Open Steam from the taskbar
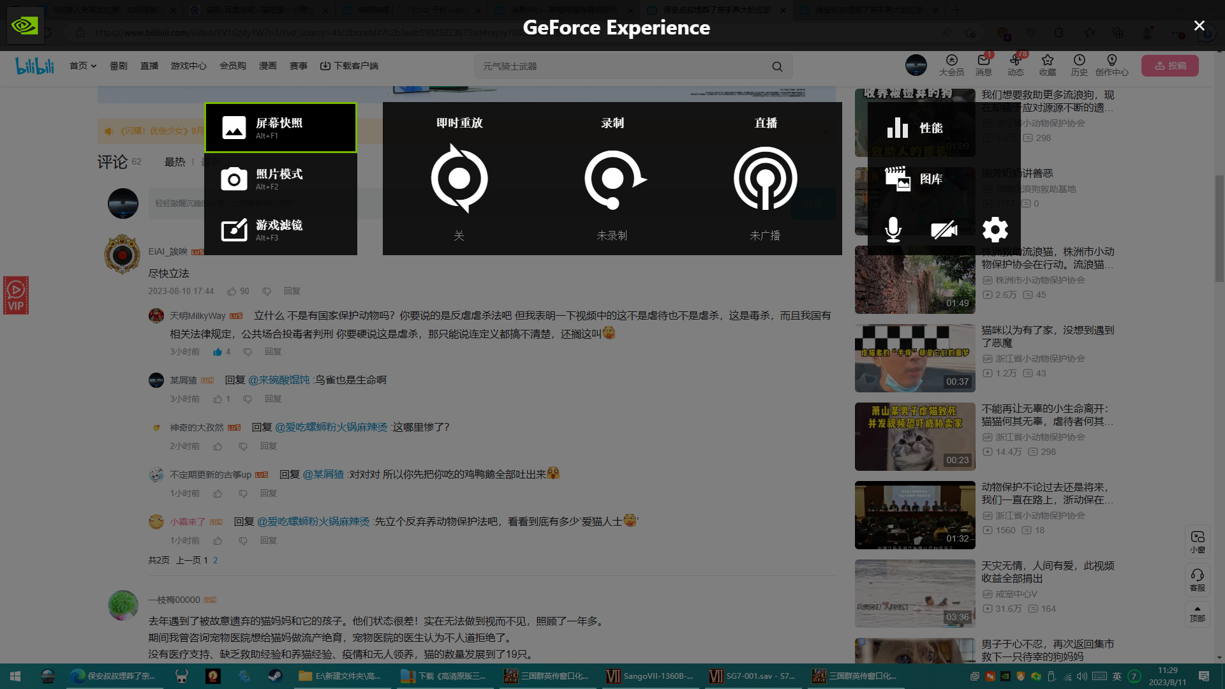The height and width of the screenshot is (689, 1225). (275, 676)
